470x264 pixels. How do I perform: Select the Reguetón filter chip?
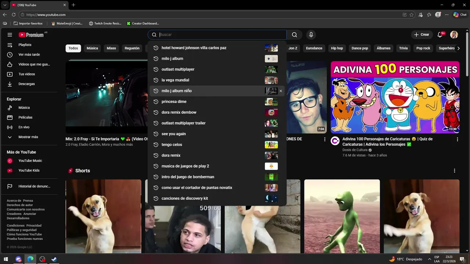(132, 48)
